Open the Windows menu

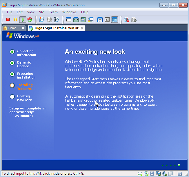click(69, 12)
